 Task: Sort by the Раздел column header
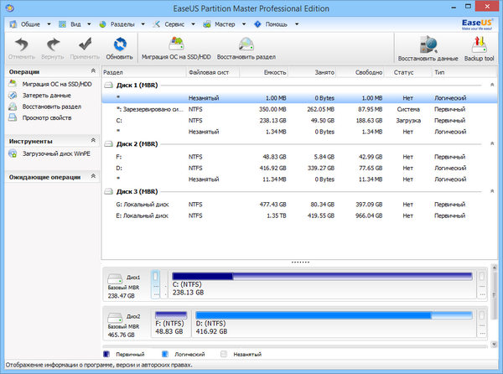144,72
